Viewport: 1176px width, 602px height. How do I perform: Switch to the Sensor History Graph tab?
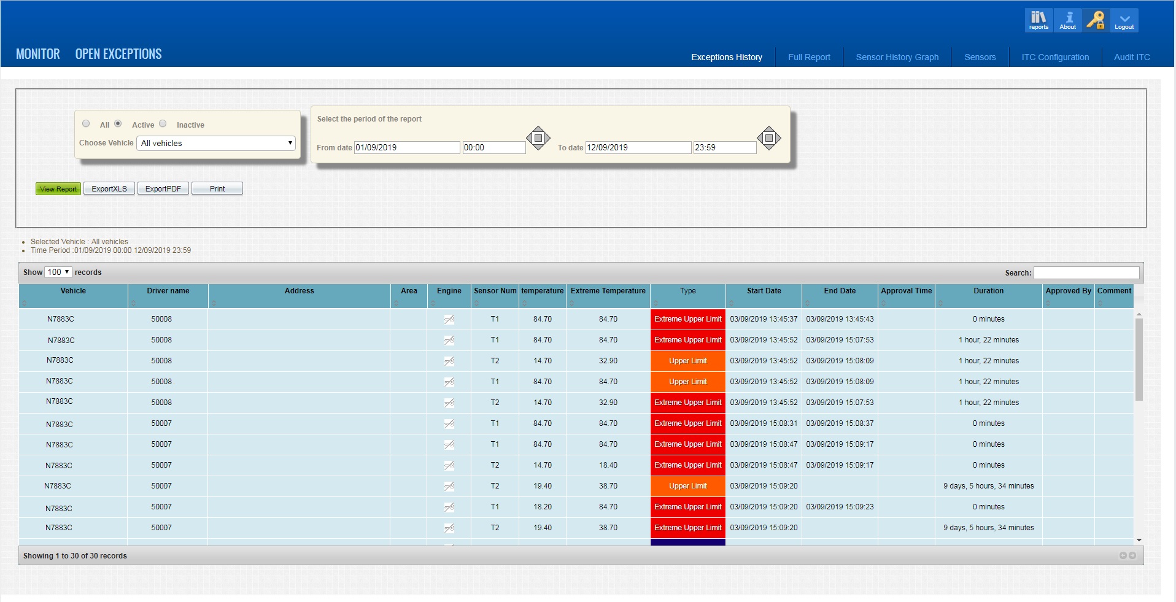897,56
